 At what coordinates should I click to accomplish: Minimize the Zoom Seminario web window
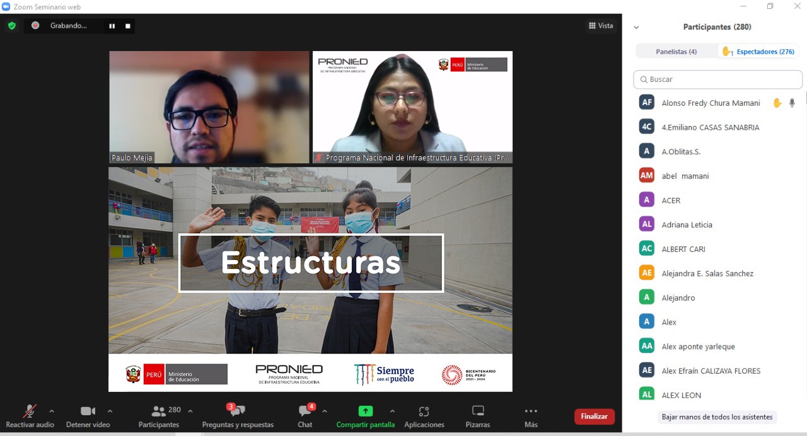tap(743, 6)
